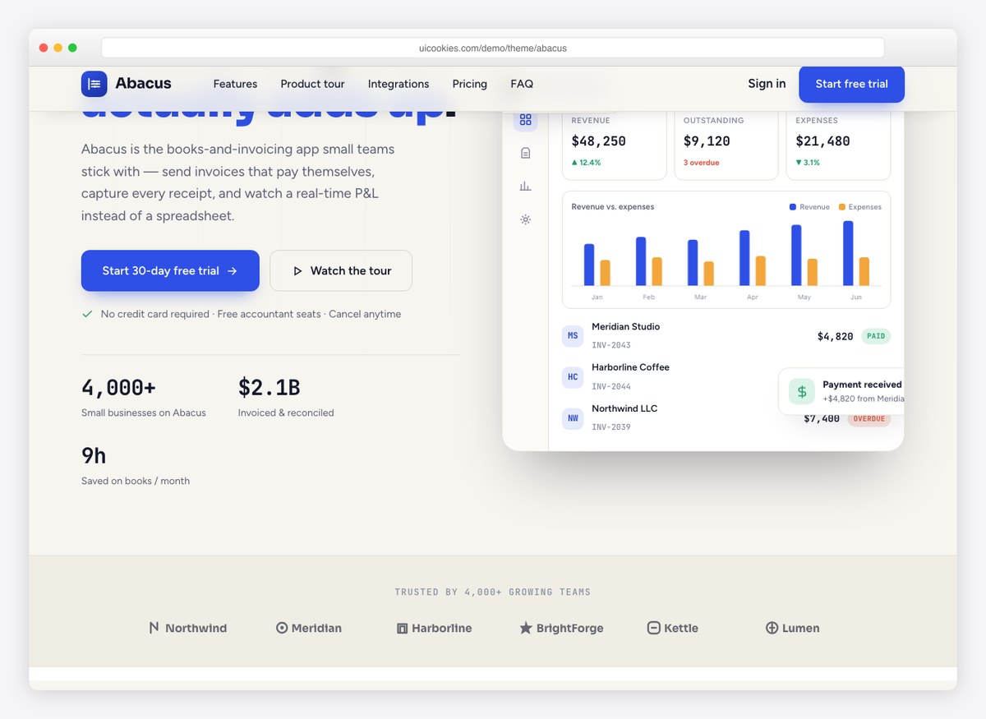986x719 pixels.
Task: Click the HC avatar for Harborline Coffee
Action: (573, 377)
